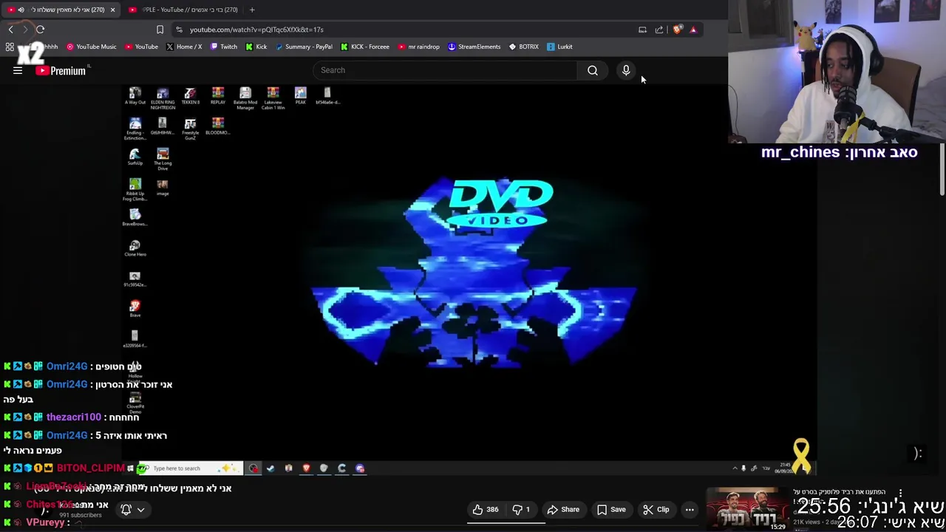Screen dimensions: 946x532
Task: Save the video to a playlist
Action: pyautogui.click(x=611, y=509)
